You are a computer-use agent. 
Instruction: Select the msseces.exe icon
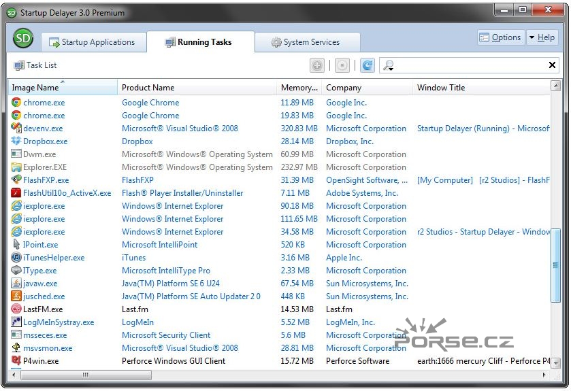[16, 335]
